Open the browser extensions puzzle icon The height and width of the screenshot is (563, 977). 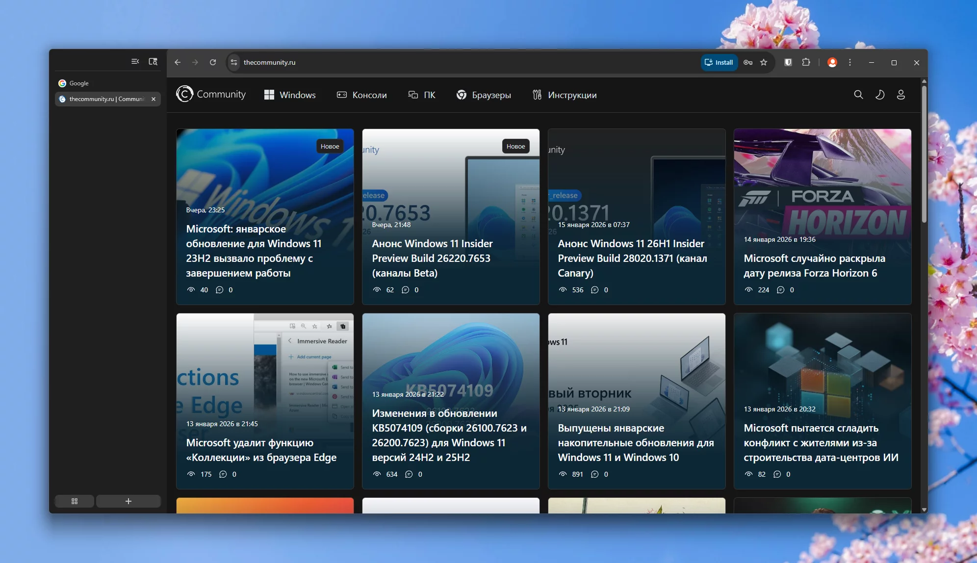coord(806,62)
